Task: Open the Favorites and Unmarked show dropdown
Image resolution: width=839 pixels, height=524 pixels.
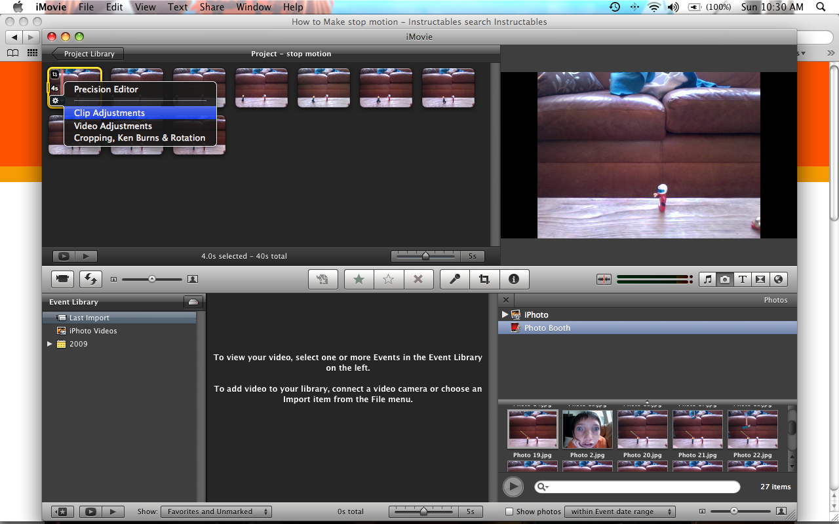Action: click(x=216, y=512)
